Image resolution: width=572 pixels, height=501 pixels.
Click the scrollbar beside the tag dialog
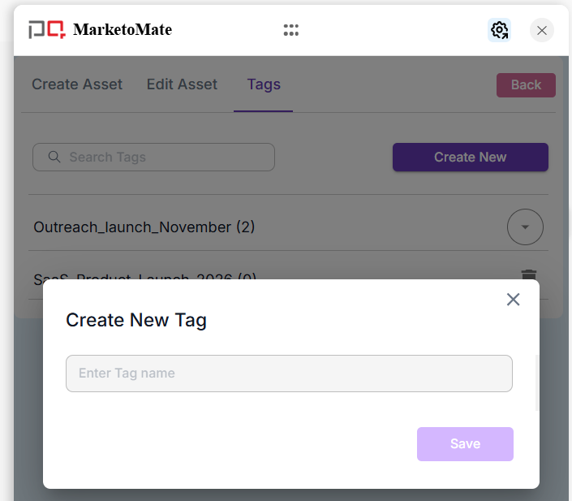click(x=536, y=382)
